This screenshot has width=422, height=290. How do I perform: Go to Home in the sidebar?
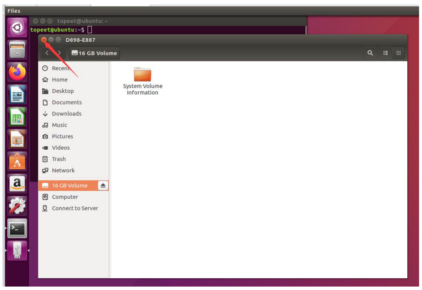pos(74,79)
